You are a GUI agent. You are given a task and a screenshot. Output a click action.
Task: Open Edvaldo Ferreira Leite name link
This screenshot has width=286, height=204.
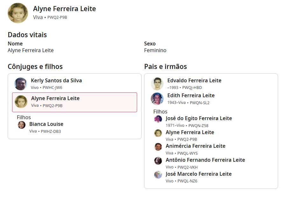tap(194, 81)
